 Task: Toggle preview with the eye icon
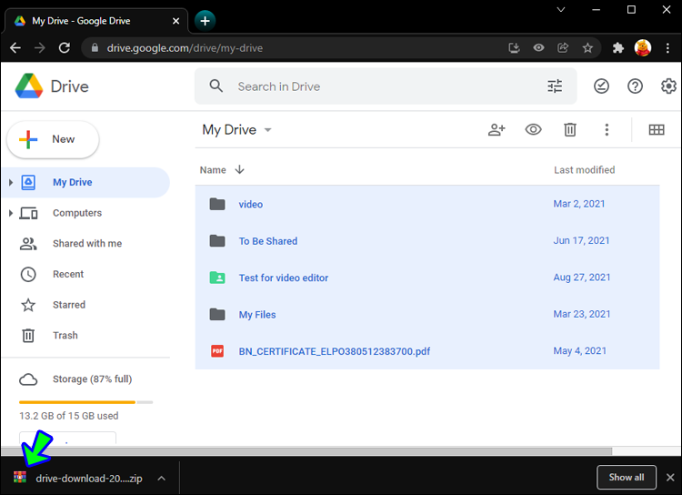[534, 130]
